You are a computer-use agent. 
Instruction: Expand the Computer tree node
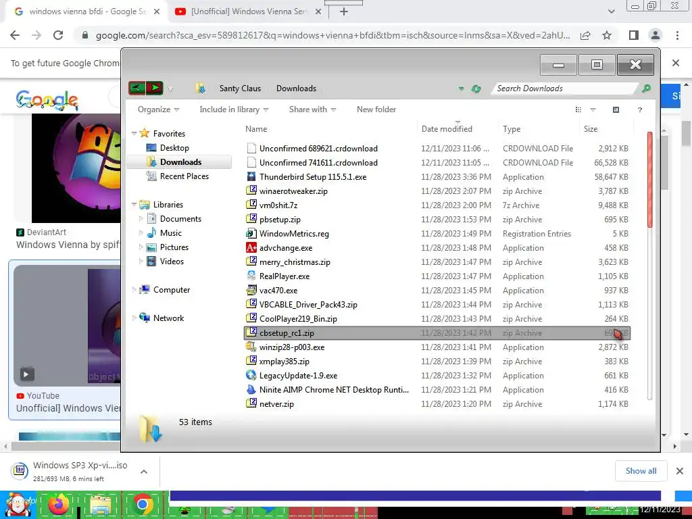pos(134,289)
